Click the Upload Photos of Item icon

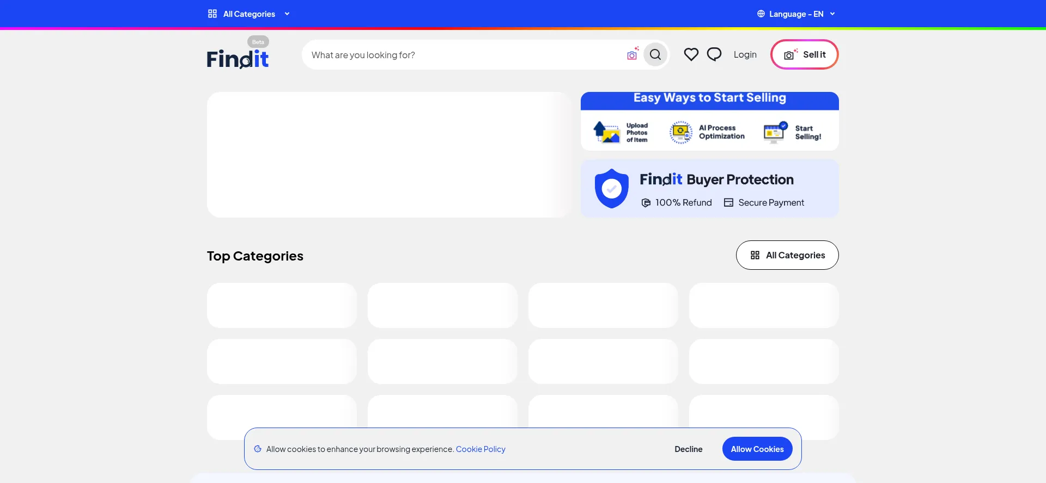[606, 132]
